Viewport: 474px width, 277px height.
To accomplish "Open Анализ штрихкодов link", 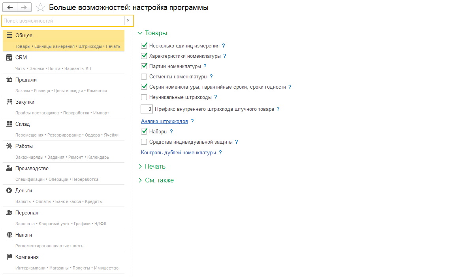I will (x=164, y=121).
